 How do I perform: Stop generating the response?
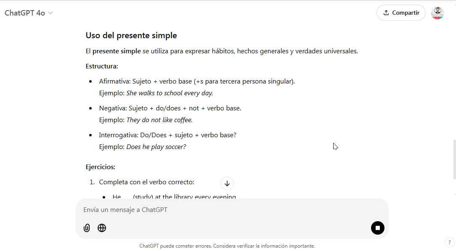click(377, 228)
